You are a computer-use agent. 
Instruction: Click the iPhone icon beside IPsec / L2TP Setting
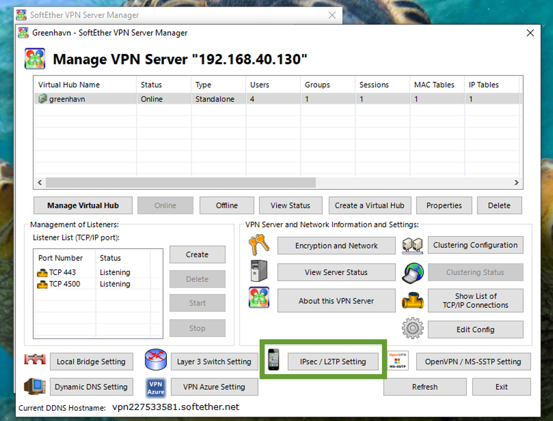pos(273,359)
